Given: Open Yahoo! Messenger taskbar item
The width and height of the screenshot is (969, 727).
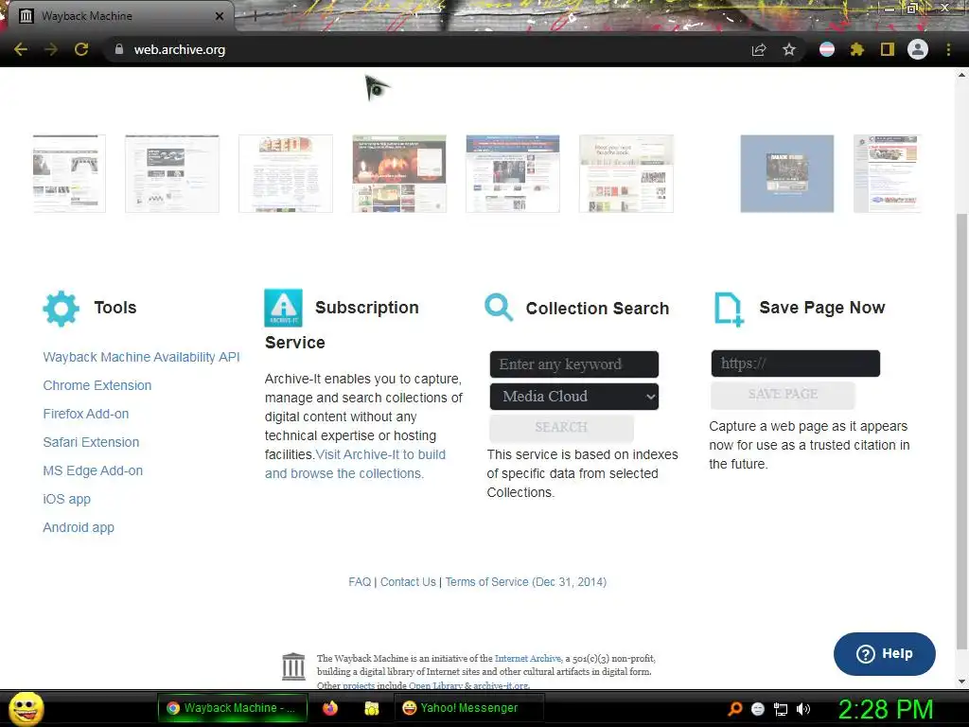Looking at the screenshot, I should tap(468, 708).
